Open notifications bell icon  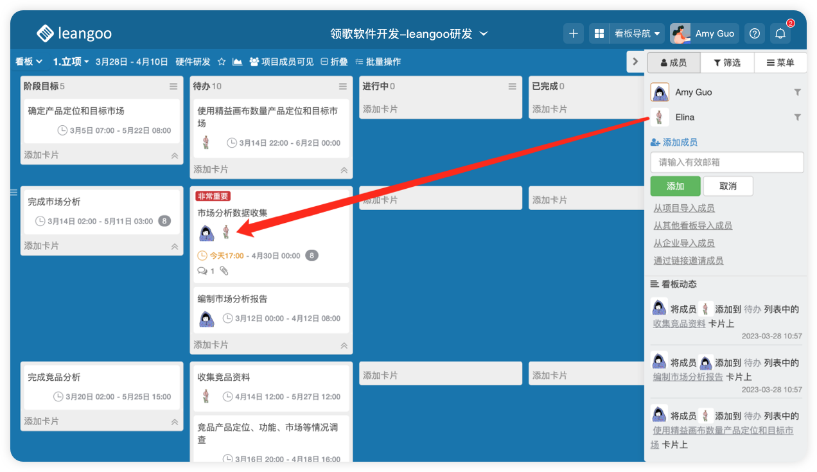coord(780,33)
